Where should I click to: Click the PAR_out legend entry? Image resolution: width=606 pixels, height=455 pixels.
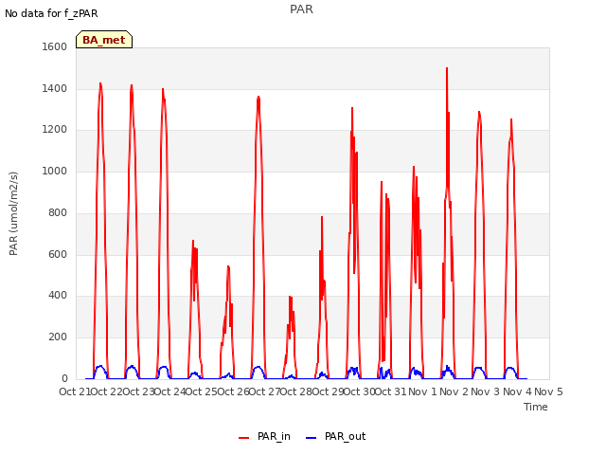point(335,436)
